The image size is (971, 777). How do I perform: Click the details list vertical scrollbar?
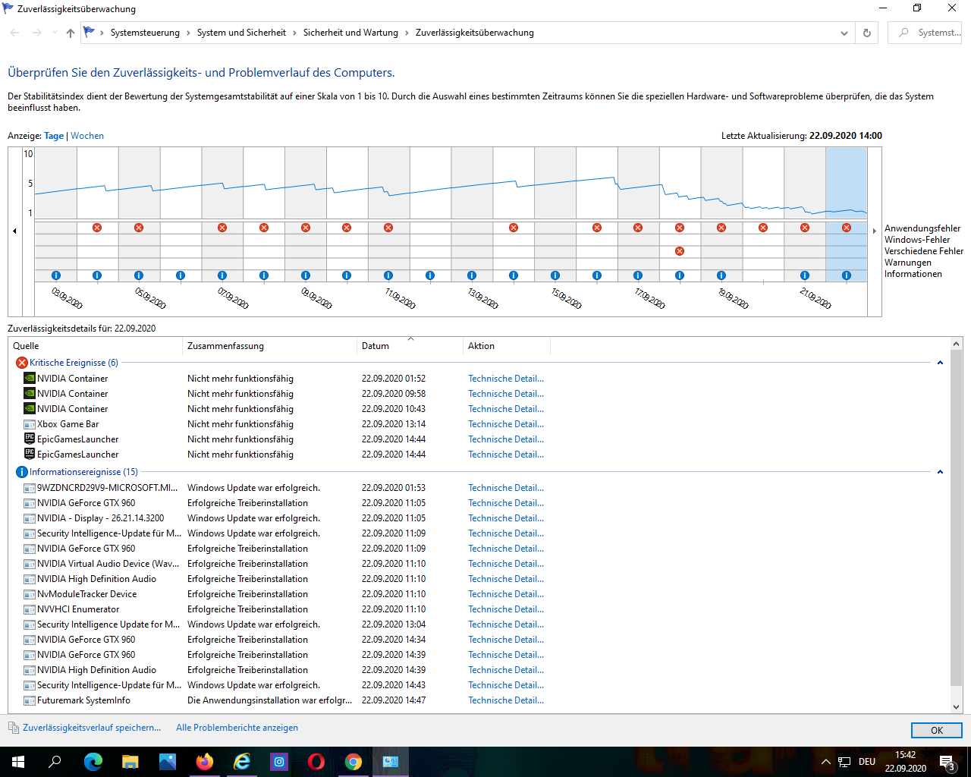(x=956, y=517)
